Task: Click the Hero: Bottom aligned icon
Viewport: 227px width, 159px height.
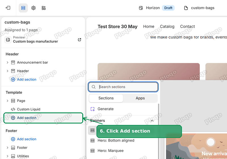Action: [93, 141]
